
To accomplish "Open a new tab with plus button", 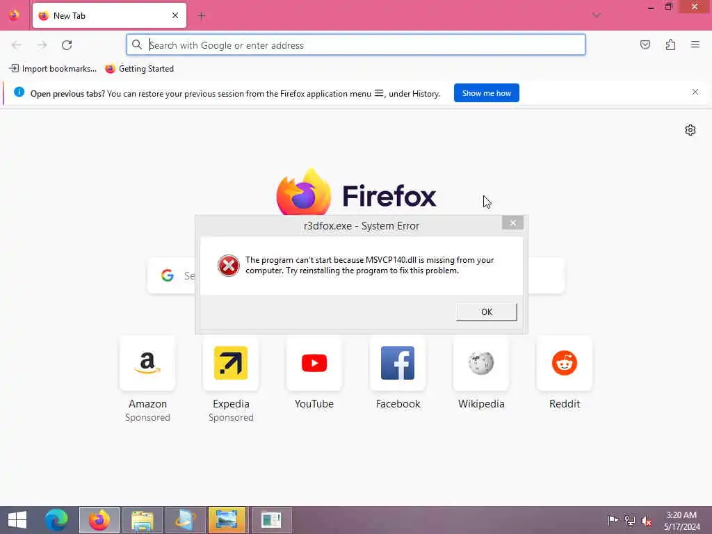I will coord(202,16).
